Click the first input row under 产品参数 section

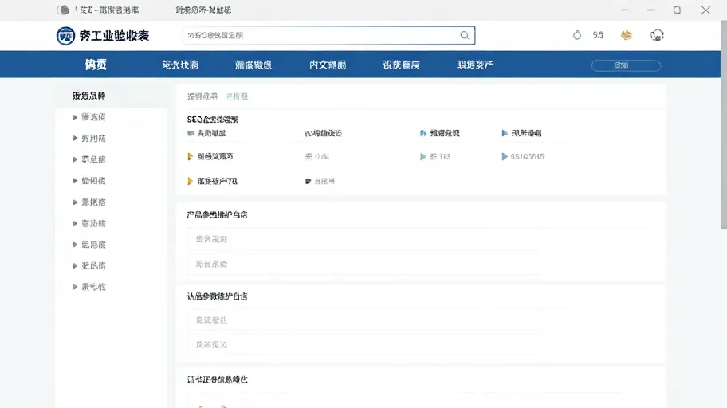pos(364,239)
